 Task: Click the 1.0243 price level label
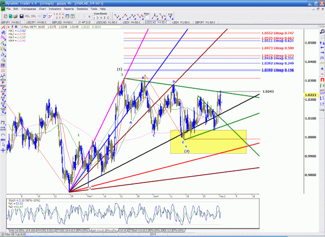pos(268,91)
